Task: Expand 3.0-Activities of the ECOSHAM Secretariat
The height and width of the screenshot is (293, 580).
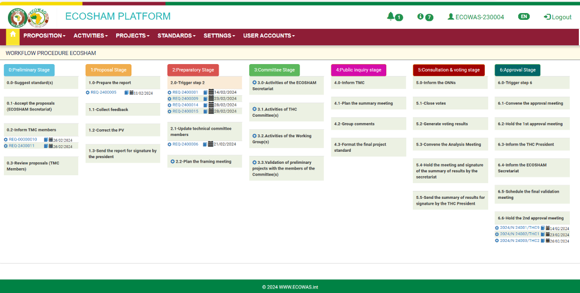Action: coord(254,83)
